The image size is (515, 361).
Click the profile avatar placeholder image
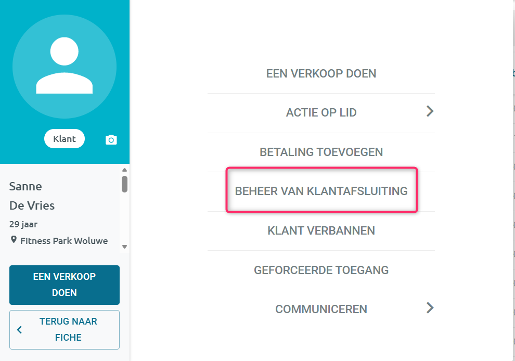click(x=65, y=67)
